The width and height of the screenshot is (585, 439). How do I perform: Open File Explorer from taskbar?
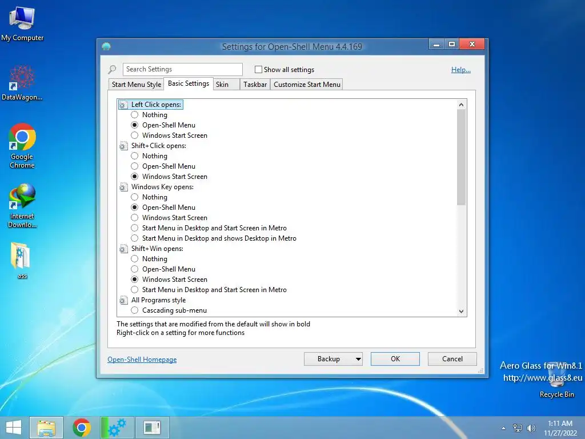(x=46, y=428)
